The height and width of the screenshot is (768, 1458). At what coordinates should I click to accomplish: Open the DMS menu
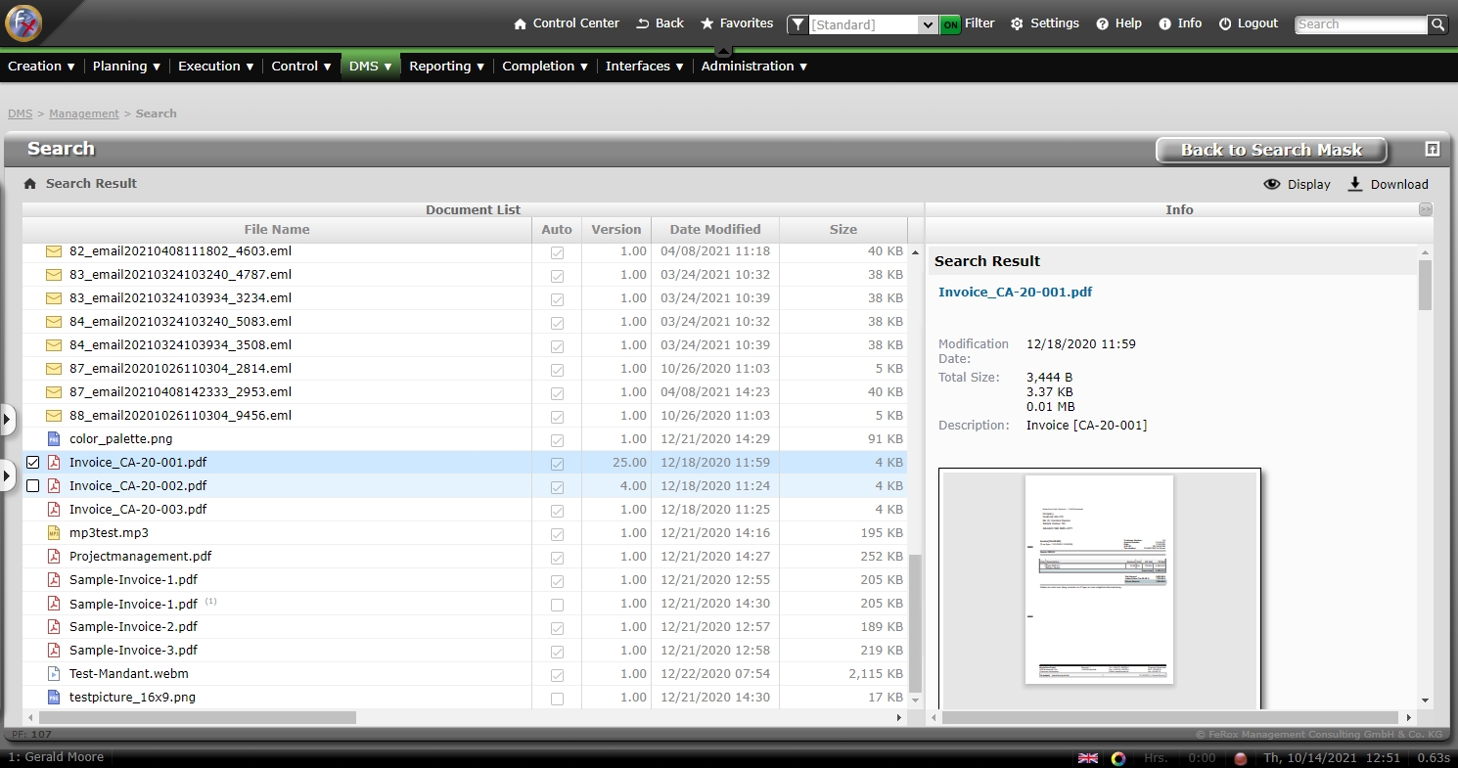click(371, 67)
